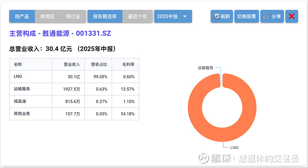Click the 0.63% share cell

[98, 89]
